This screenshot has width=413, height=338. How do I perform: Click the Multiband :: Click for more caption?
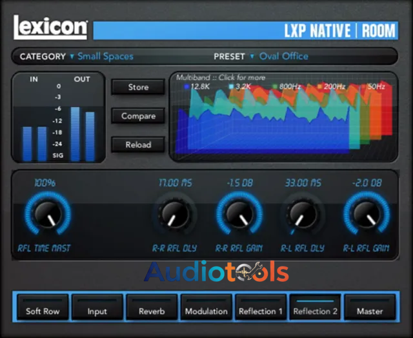(221, 77)
